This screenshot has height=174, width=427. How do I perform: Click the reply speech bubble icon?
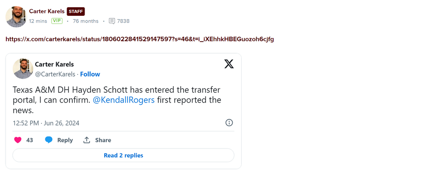(49, 140)
